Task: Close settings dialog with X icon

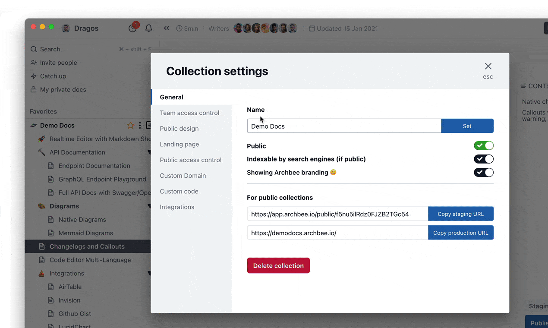Action: pyautogui.click(x=488, y=66)
